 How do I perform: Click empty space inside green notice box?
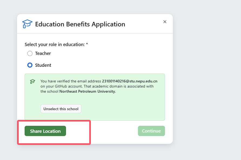(x=122, y=108)
